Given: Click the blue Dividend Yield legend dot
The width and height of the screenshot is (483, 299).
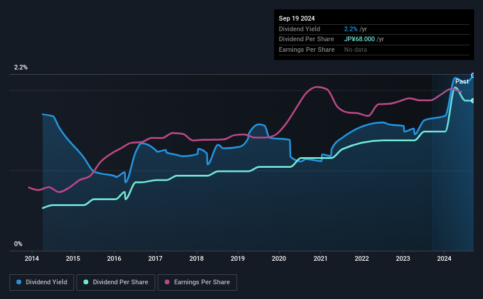Looking at the screenshot, I should point(19,282).
